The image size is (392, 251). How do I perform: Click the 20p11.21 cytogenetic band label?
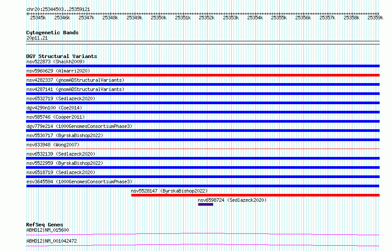click(37, 38)
